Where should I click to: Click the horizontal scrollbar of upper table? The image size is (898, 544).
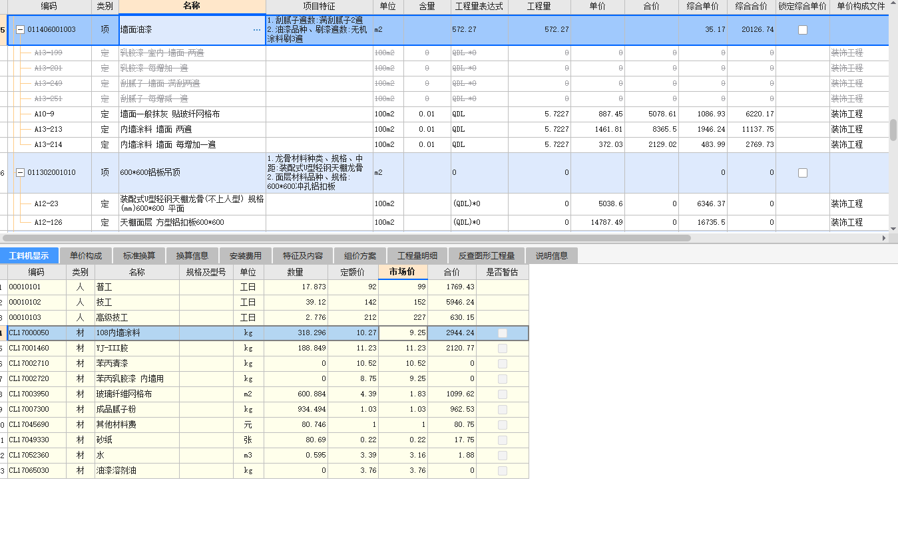pos(346,237)
